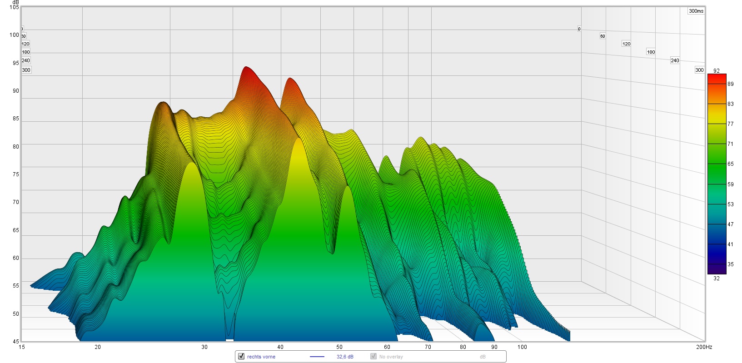The image size is (742, 363).
Task: Select the 0 marker on right time axis
Action: (x=579, y=29)
